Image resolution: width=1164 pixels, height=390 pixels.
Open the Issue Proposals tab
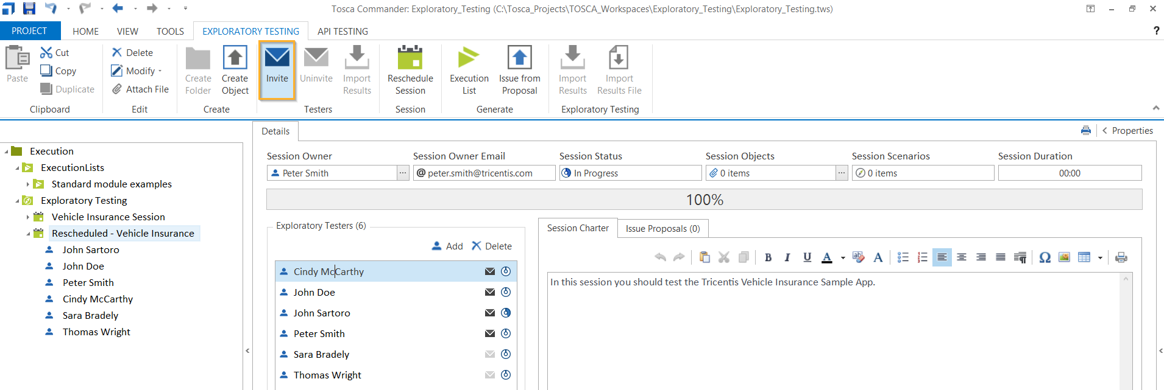(x=662, y=229)
